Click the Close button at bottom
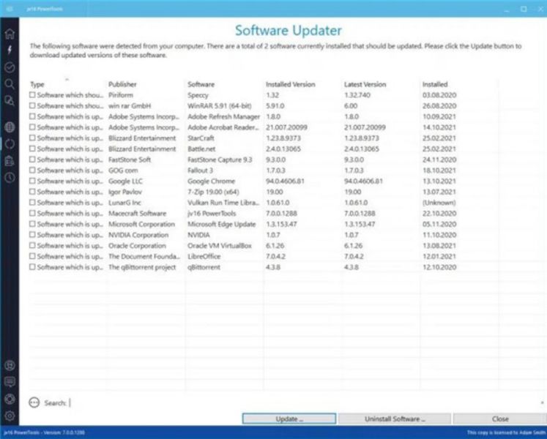Image resolution: width=547 pixels, height=439 pixels. [500, 419]
